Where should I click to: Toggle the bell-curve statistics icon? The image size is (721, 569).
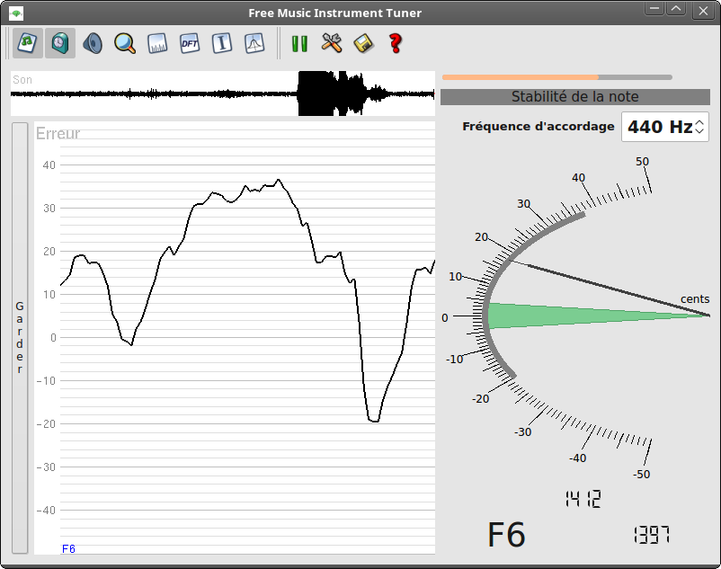click(x=254, y=44)
